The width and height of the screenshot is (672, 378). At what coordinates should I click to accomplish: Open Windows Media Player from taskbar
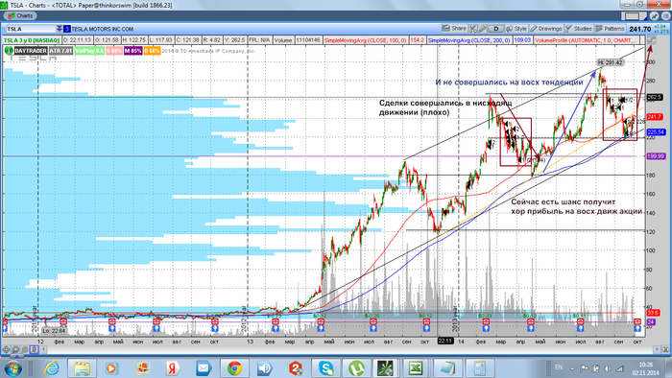(111, 368)
